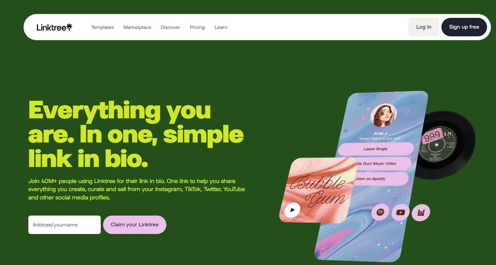Open the Learn menu
The image size is (496, 265).
click(221, 27)
